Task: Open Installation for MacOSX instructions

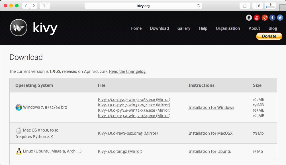Action: pos(211,133)
